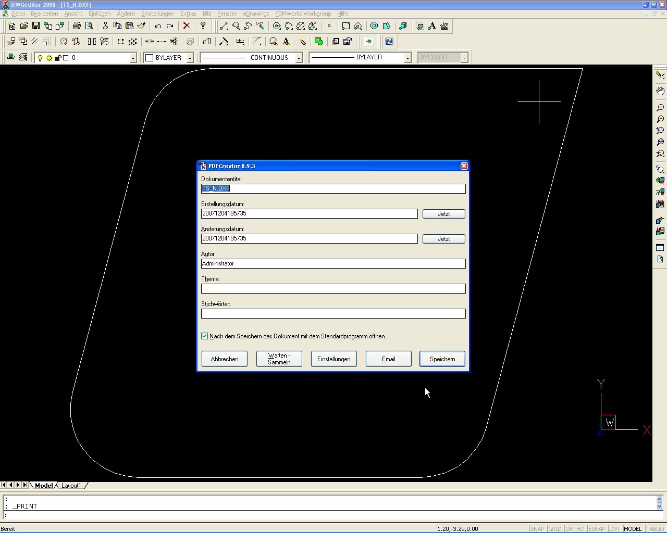Open the Extras menu
Viewport: 667px width, 533px height.
tap(188, 14)
